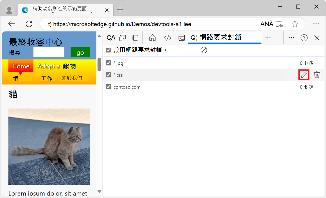Open the Elements tool icon
Viewport: 326px width, 198px height.
(168, 38)
